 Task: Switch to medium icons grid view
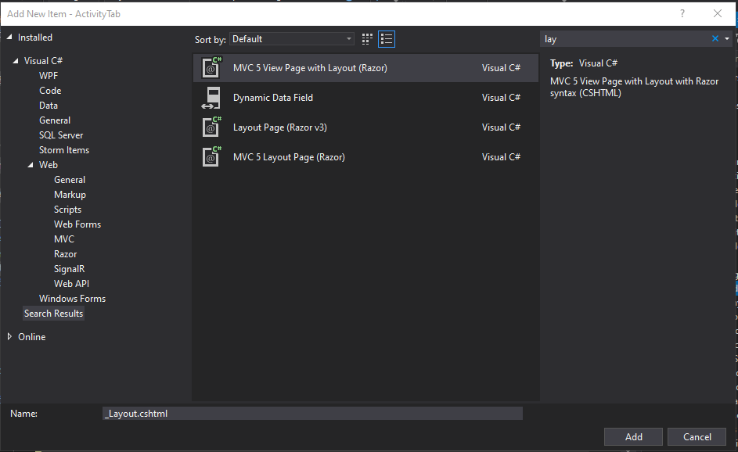coord(367,39)
